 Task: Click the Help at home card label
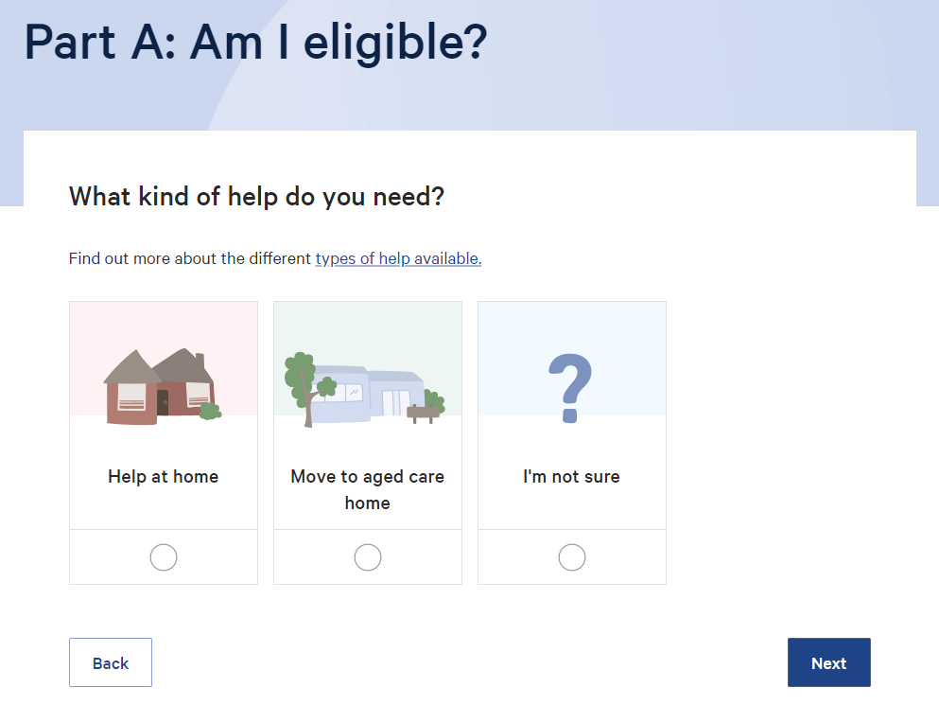(x=164, y=477)
